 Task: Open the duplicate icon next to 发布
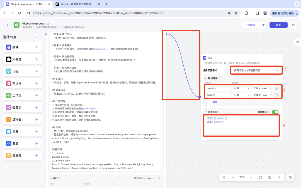point(293,25)
